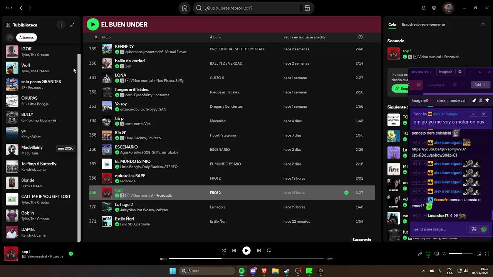Skip to the next track
The height and width of the screenshot is (277, 493).
pyautogui.click(x=259, y=250)
